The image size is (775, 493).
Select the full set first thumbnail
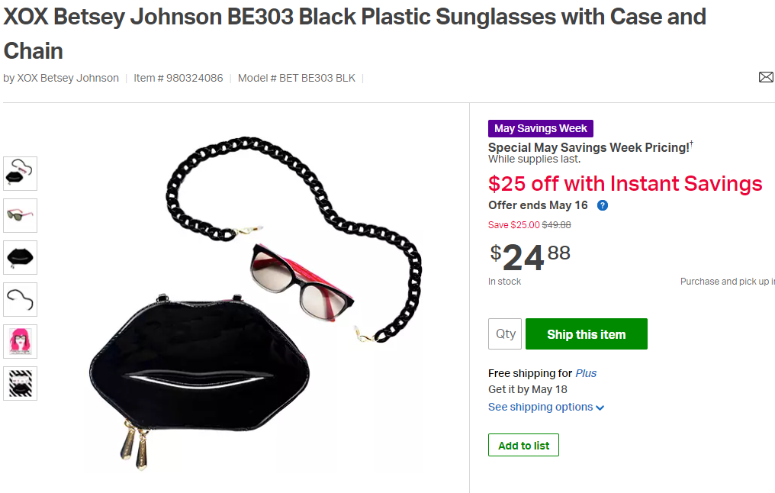(20, 173)
